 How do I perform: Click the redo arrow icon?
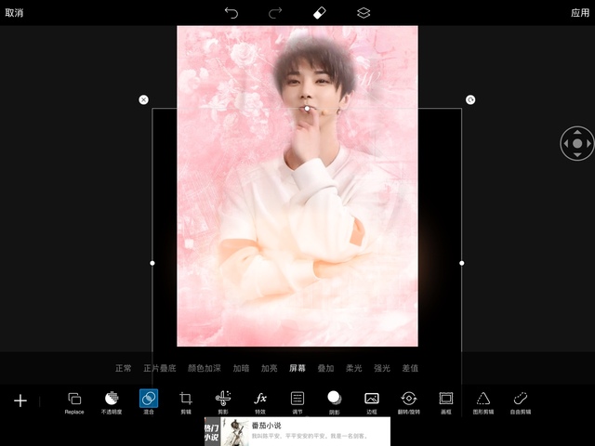(275, 13)
